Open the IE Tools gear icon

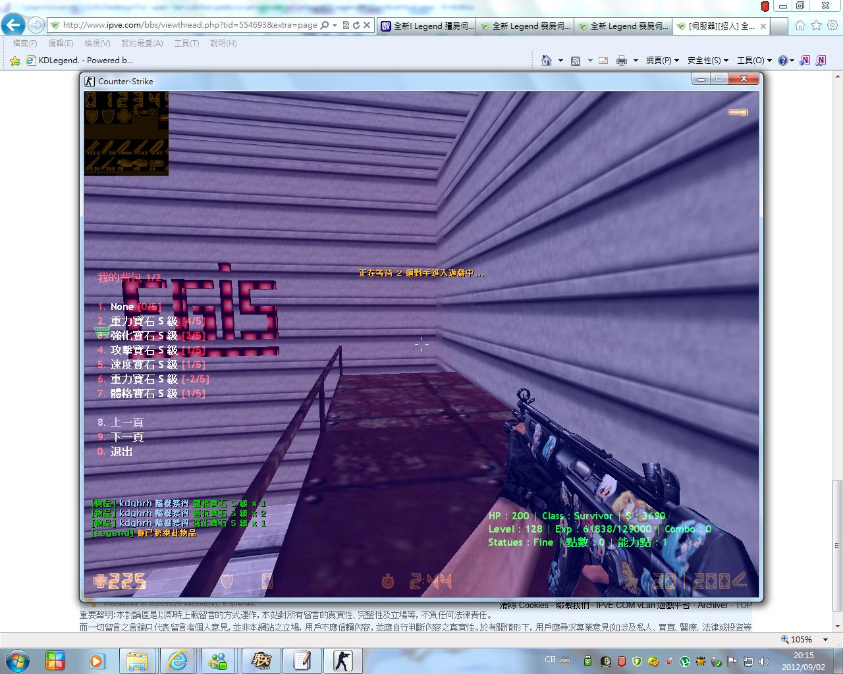(832, 26)
